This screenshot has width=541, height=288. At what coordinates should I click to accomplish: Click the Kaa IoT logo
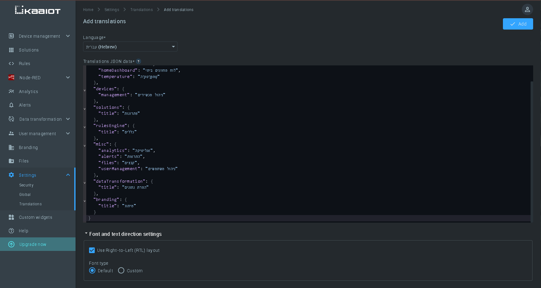coord(38,10)
